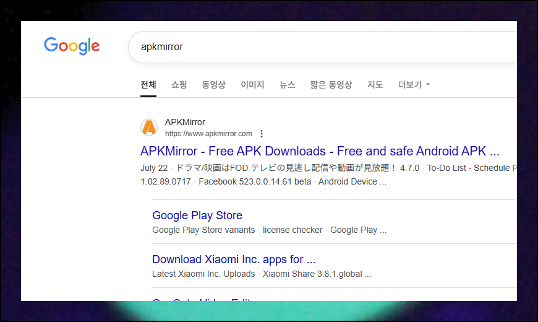
Task: Open APKMirror - Free APK Downloads result
Action: (x=320, y=151)
